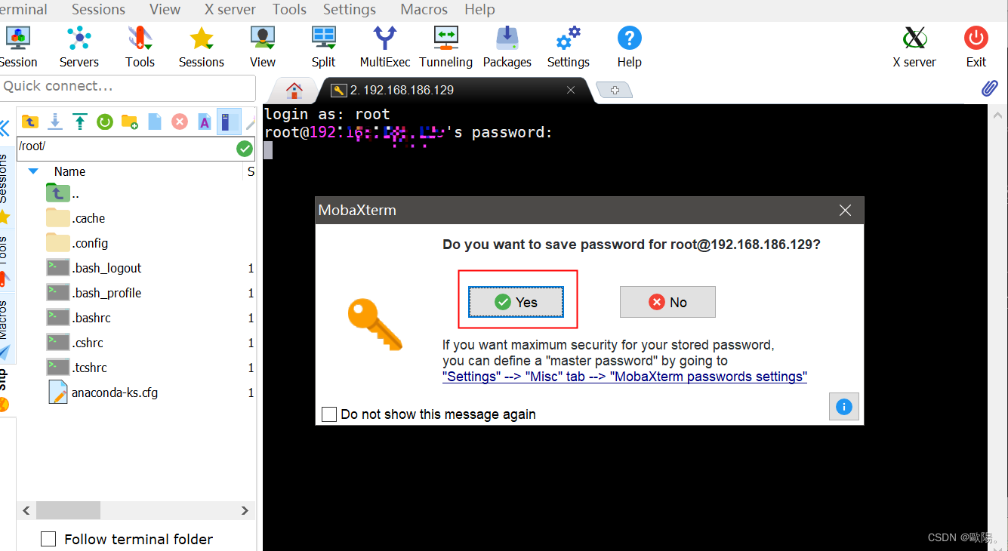
Task: Click the SFTP upload arrow icon
Action: click(80, 121)
